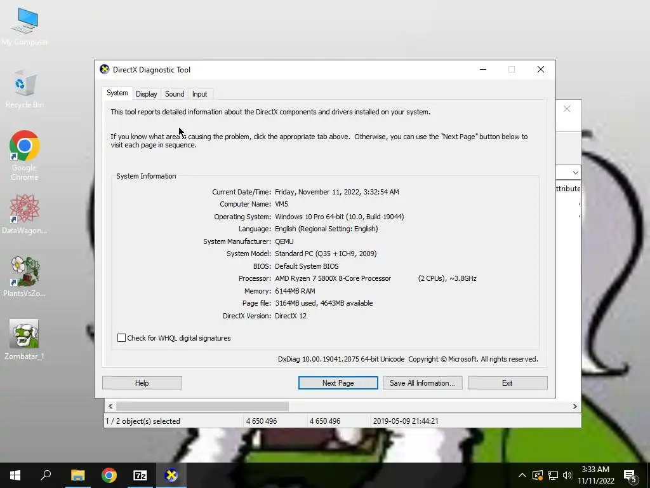
Task: Click the Next Page button
Action: click(338, 383)
